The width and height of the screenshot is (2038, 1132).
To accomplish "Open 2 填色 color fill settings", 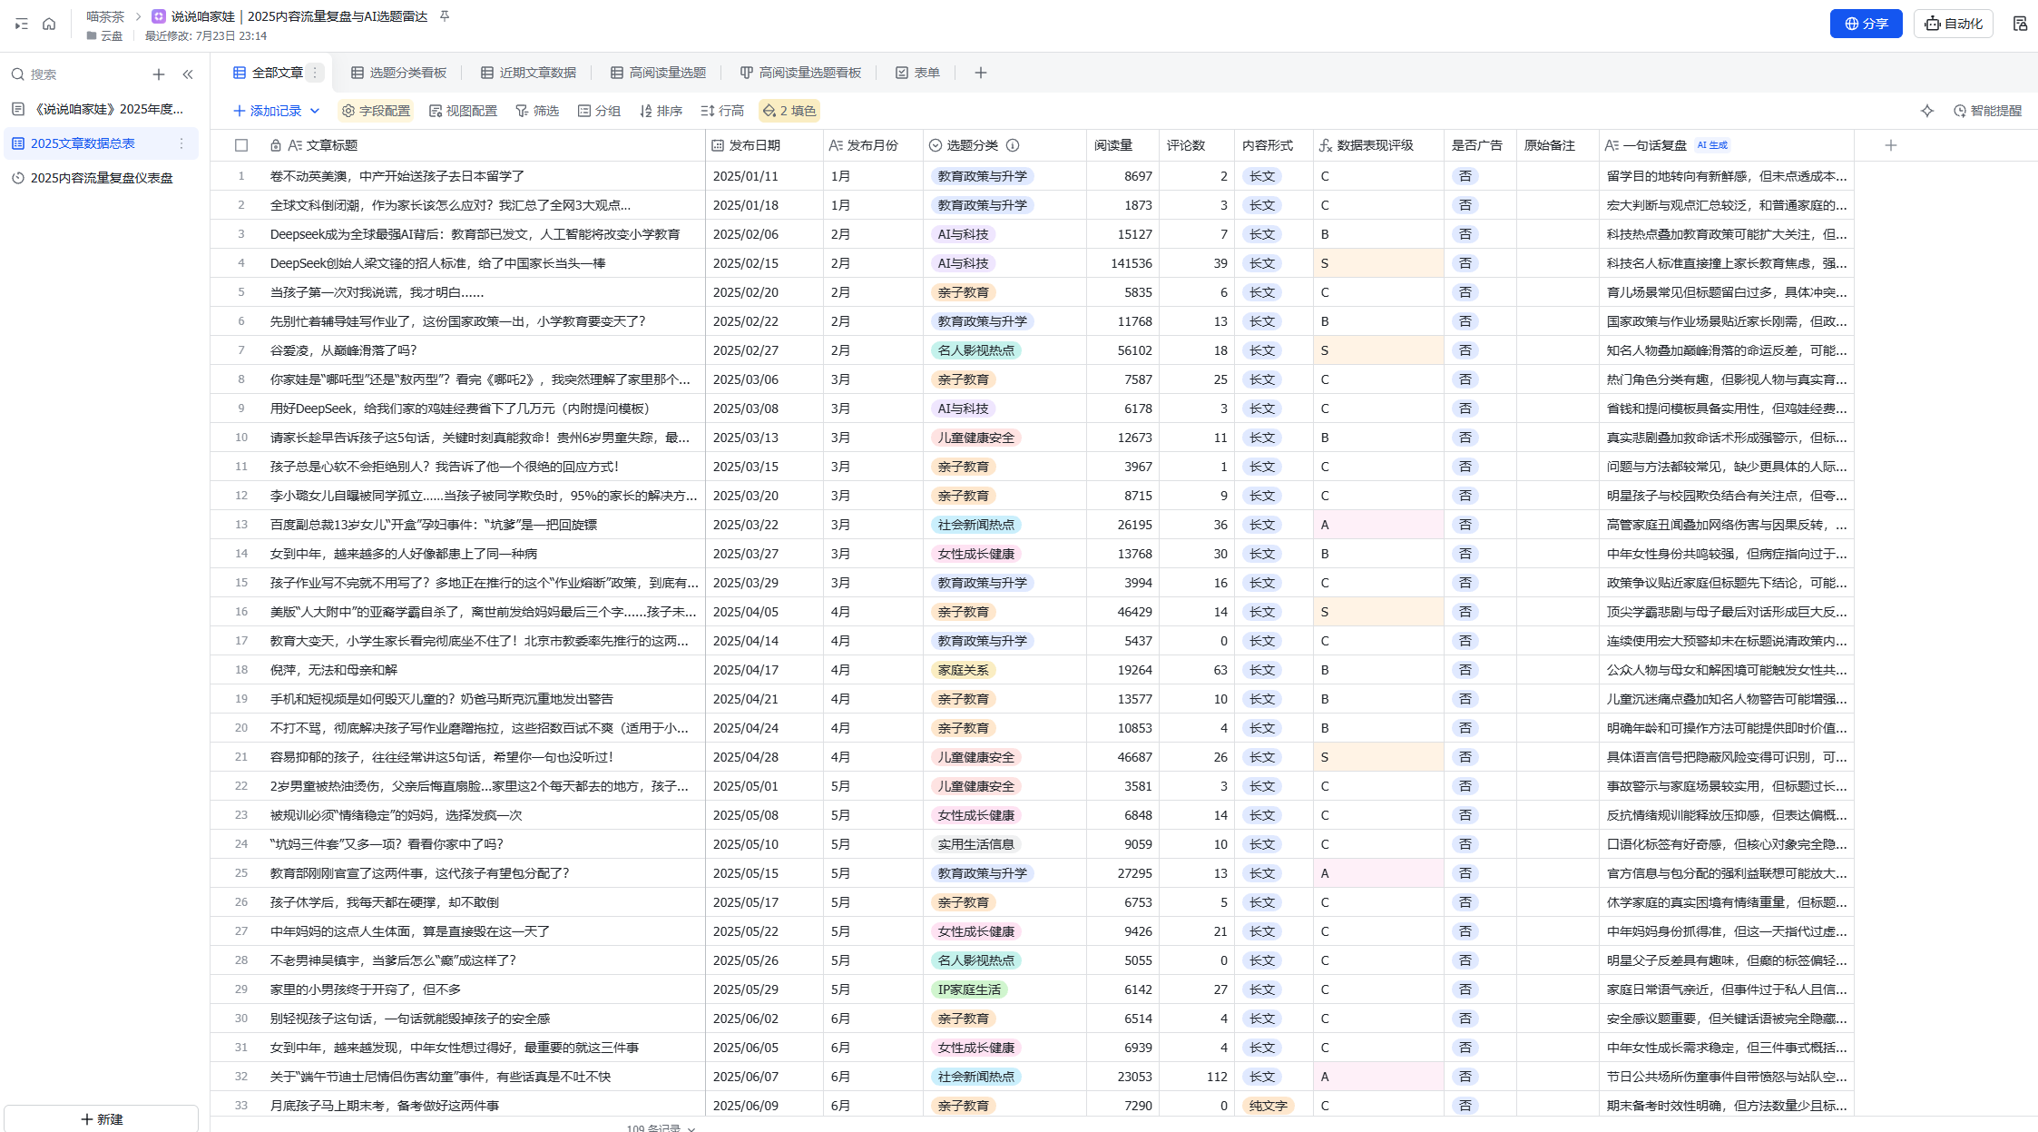I will pos(789,111).
